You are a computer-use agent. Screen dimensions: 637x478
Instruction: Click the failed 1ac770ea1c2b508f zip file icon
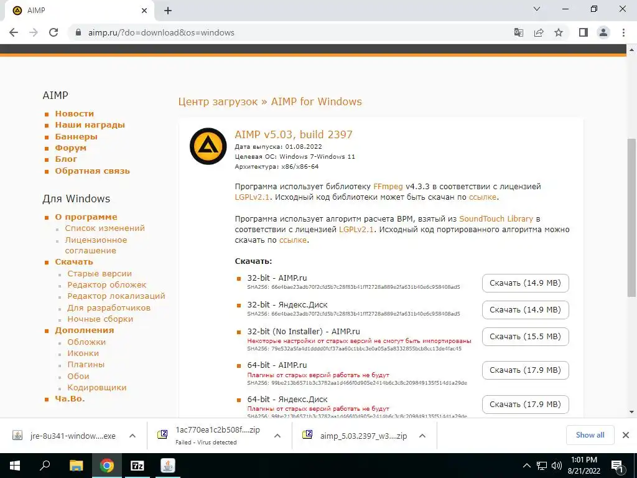(162, 435)
